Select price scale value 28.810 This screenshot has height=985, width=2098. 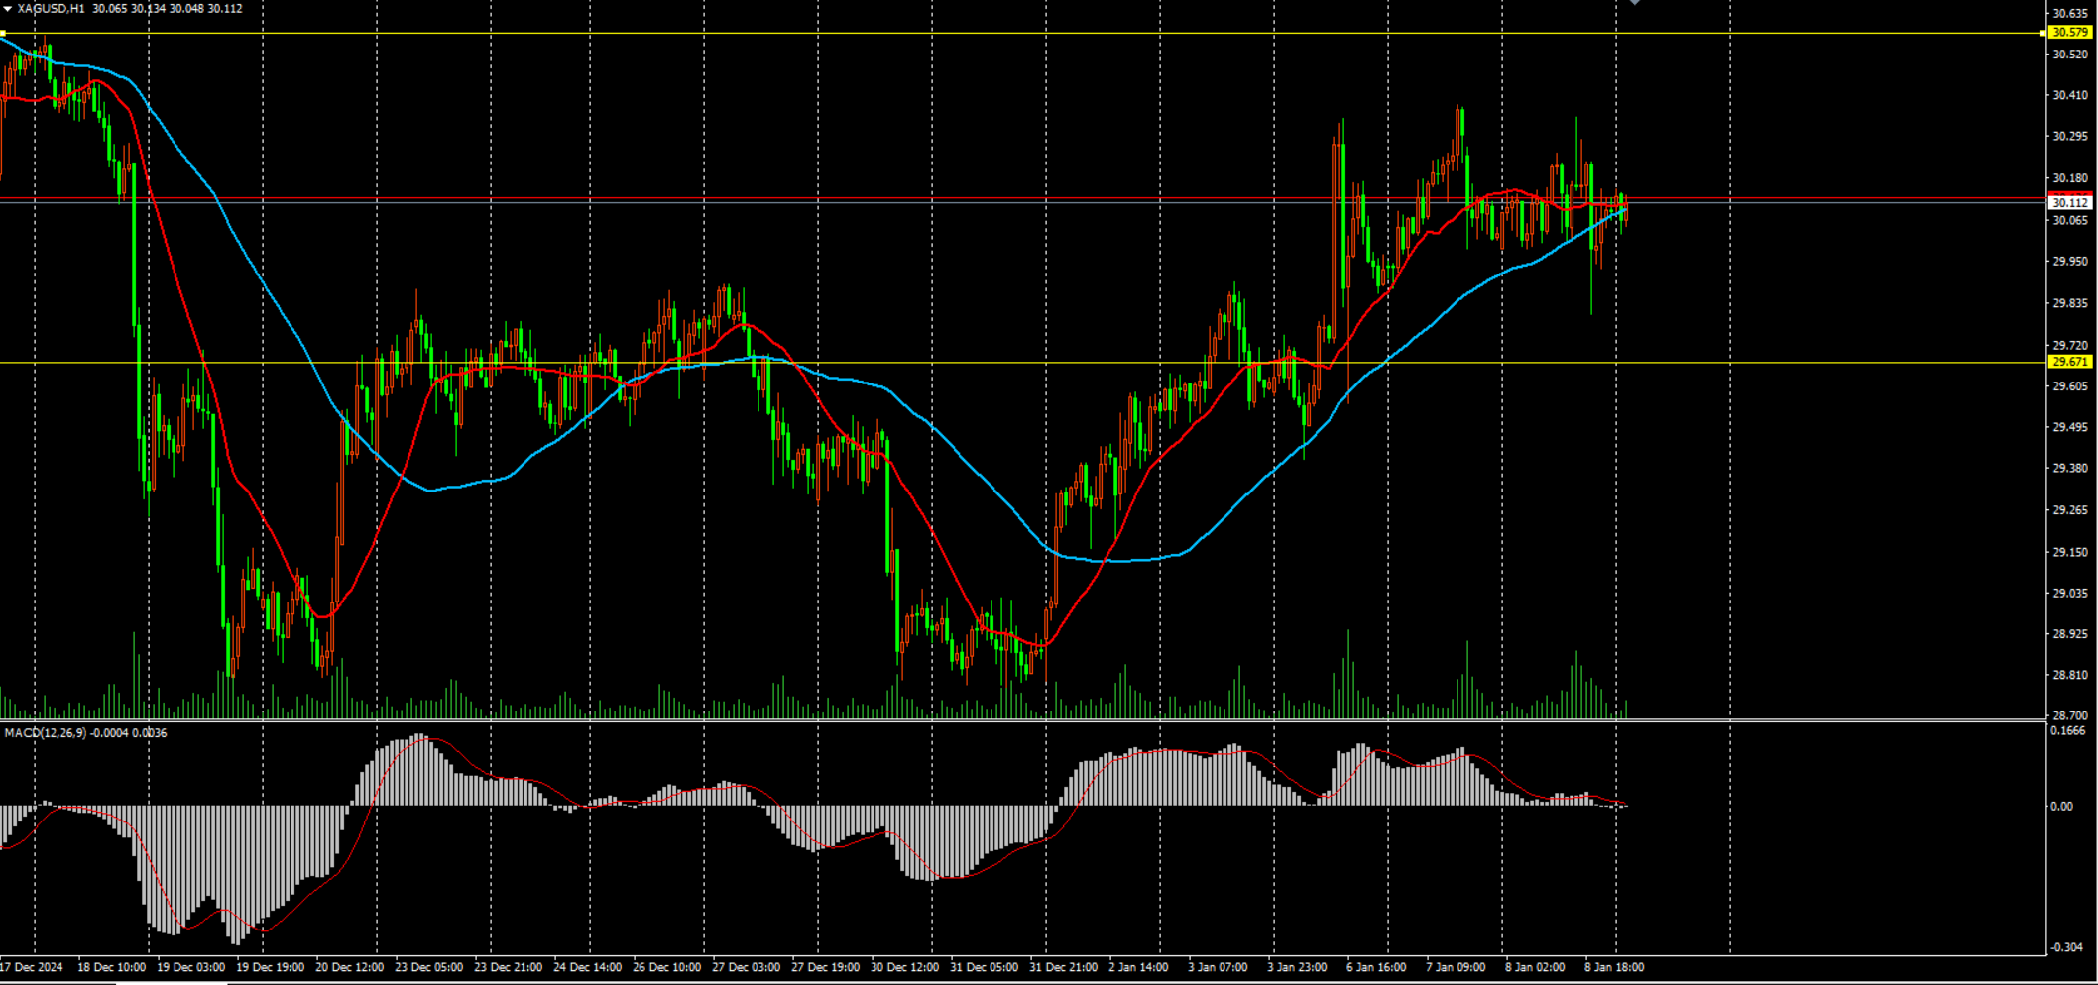pos(2069,675)
